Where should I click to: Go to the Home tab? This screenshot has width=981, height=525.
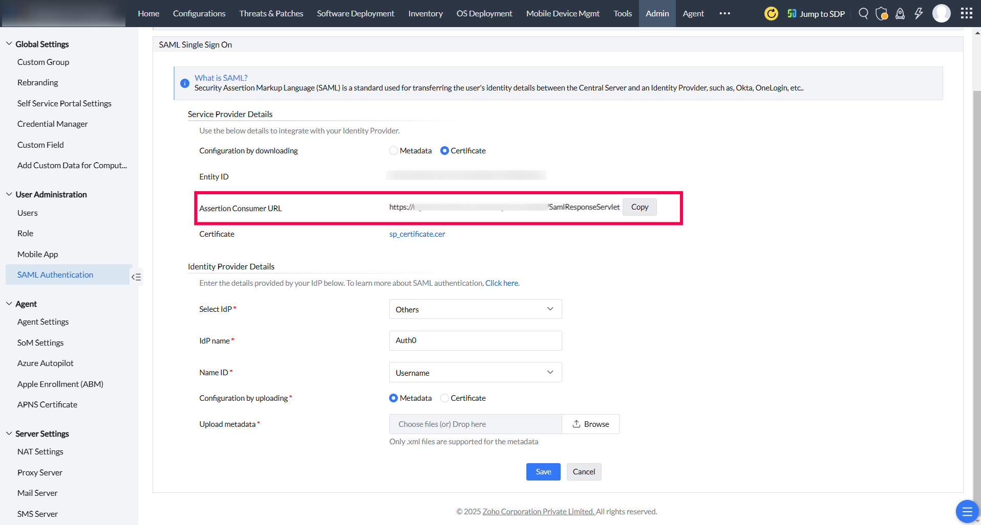tap(148, 13)
